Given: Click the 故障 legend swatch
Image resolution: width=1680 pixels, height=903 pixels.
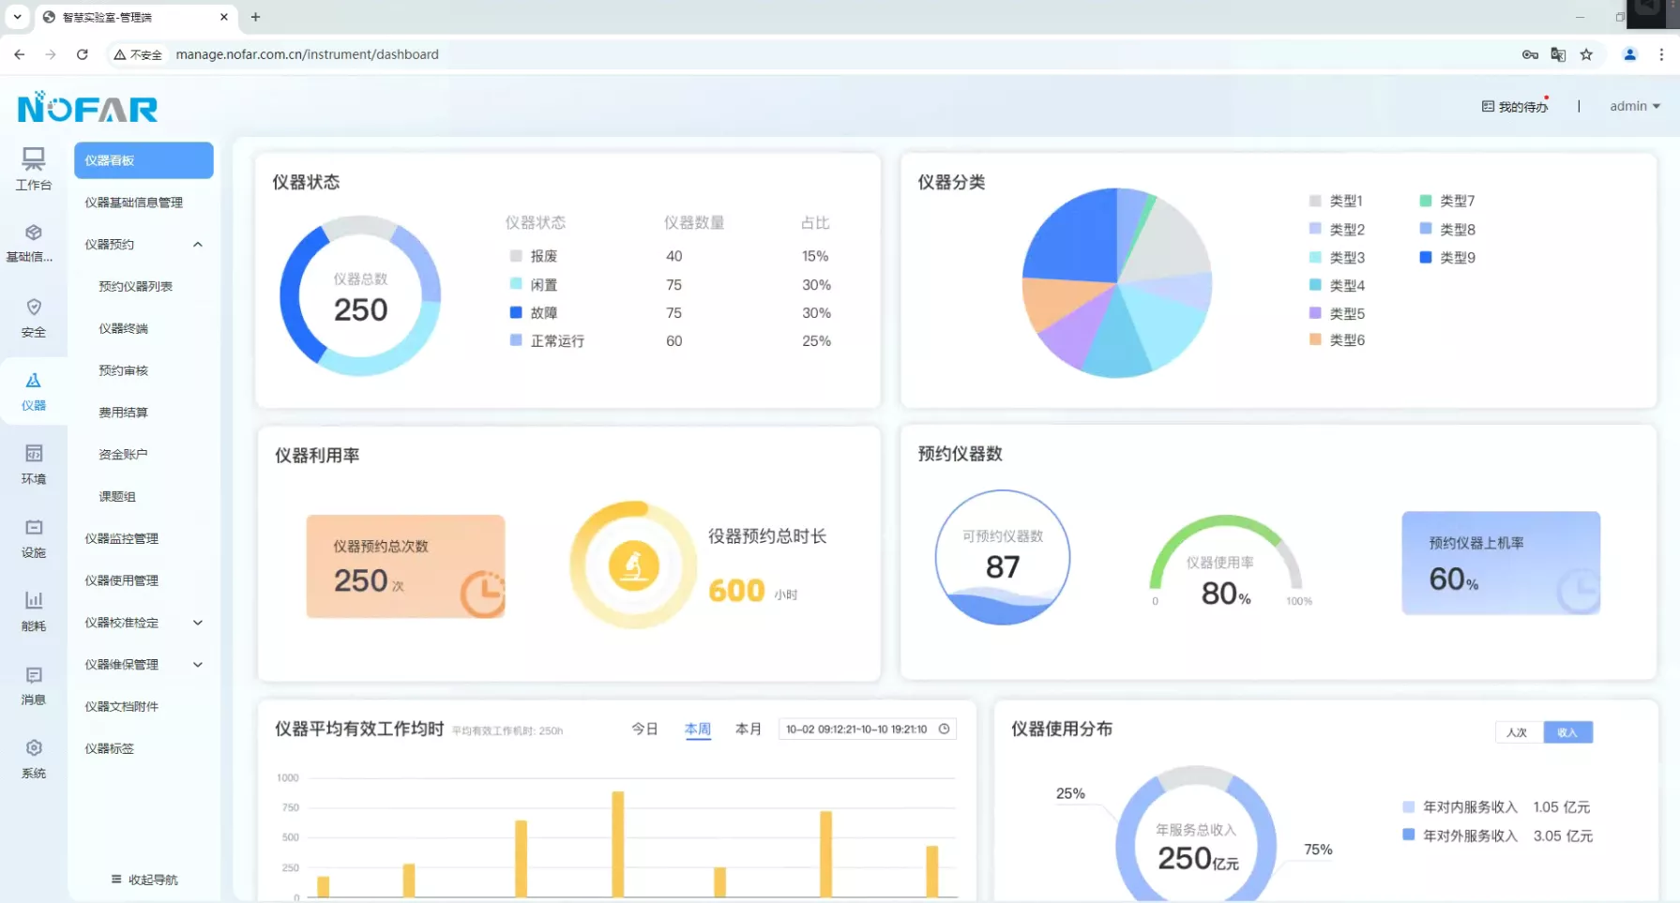Looking at the screenshot, I should 516,312.
